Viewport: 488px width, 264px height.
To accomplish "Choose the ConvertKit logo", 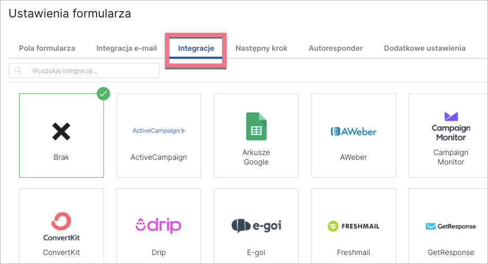I will pos(61,226).
